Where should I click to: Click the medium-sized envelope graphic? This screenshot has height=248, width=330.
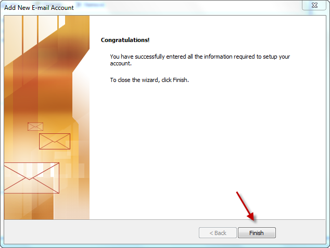55,141
